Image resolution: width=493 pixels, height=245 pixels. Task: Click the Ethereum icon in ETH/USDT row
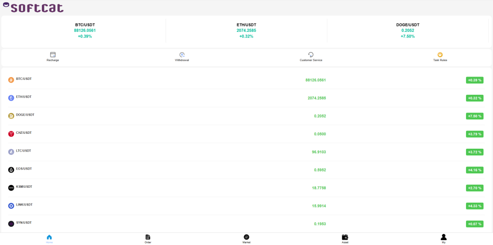click(x=11, y=98)
